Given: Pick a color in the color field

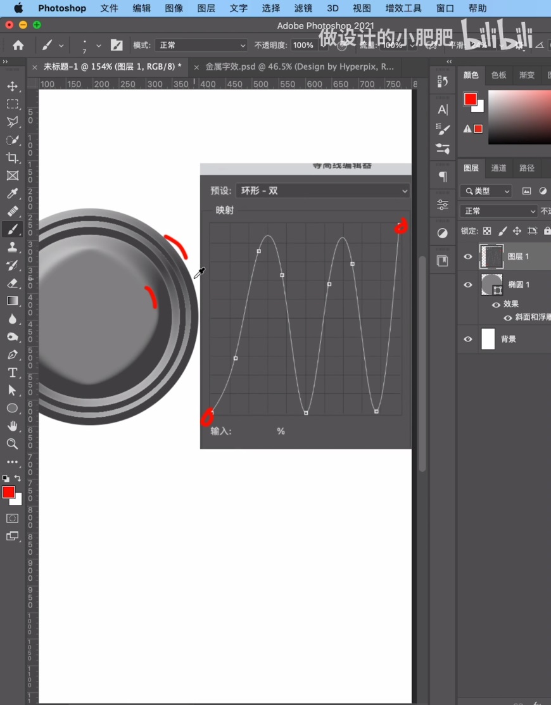Looking at the screenshot, I should pos(519,117).
